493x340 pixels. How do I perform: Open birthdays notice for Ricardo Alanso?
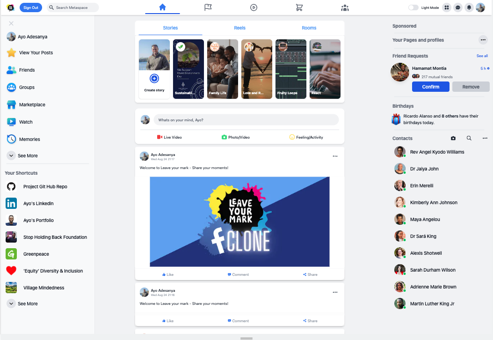coord(435,119)
